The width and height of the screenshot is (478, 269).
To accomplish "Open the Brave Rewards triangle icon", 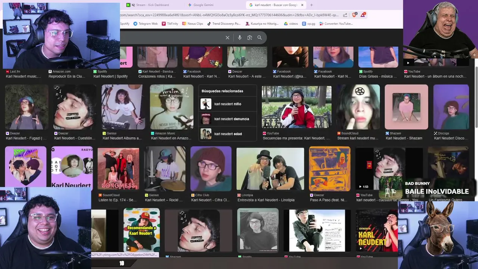I will pyautogui.click(x=363, y=15).
